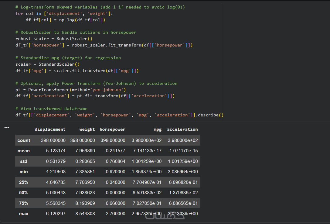Select the mpg column header

(158, 129)
